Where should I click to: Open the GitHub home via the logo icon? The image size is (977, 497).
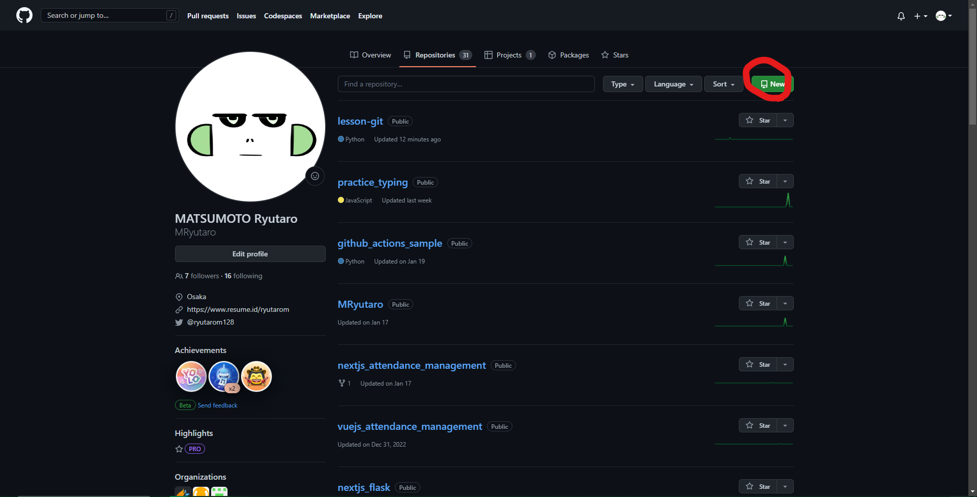point(24,15)
